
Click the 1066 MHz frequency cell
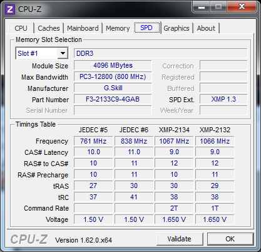click(215, 141)
